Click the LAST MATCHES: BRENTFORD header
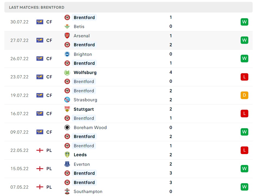The image size is (257, 196). coord(37,7)
